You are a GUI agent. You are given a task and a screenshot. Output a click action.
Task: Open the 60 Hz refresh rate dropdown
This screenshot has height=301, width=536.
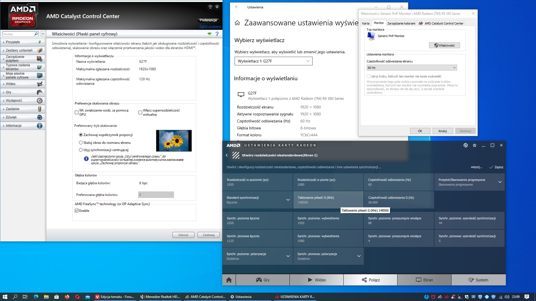coord(411,68)
